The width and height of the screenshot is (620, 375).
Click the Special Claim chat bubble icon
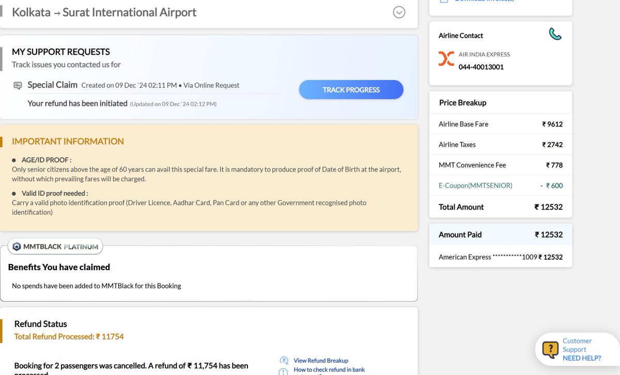(x=17, y=85)
